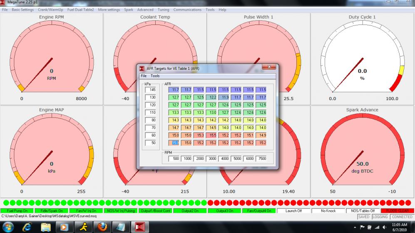Select the 145 kPa bin field

pos(150,90)
